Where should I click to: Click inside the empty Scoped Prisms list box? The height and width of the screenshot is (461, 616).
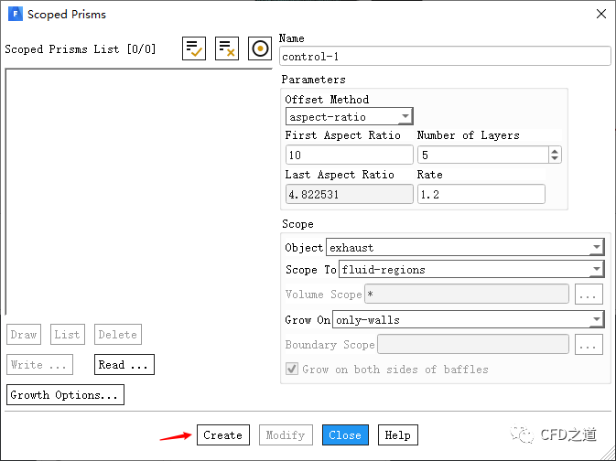tap(139, 191)
